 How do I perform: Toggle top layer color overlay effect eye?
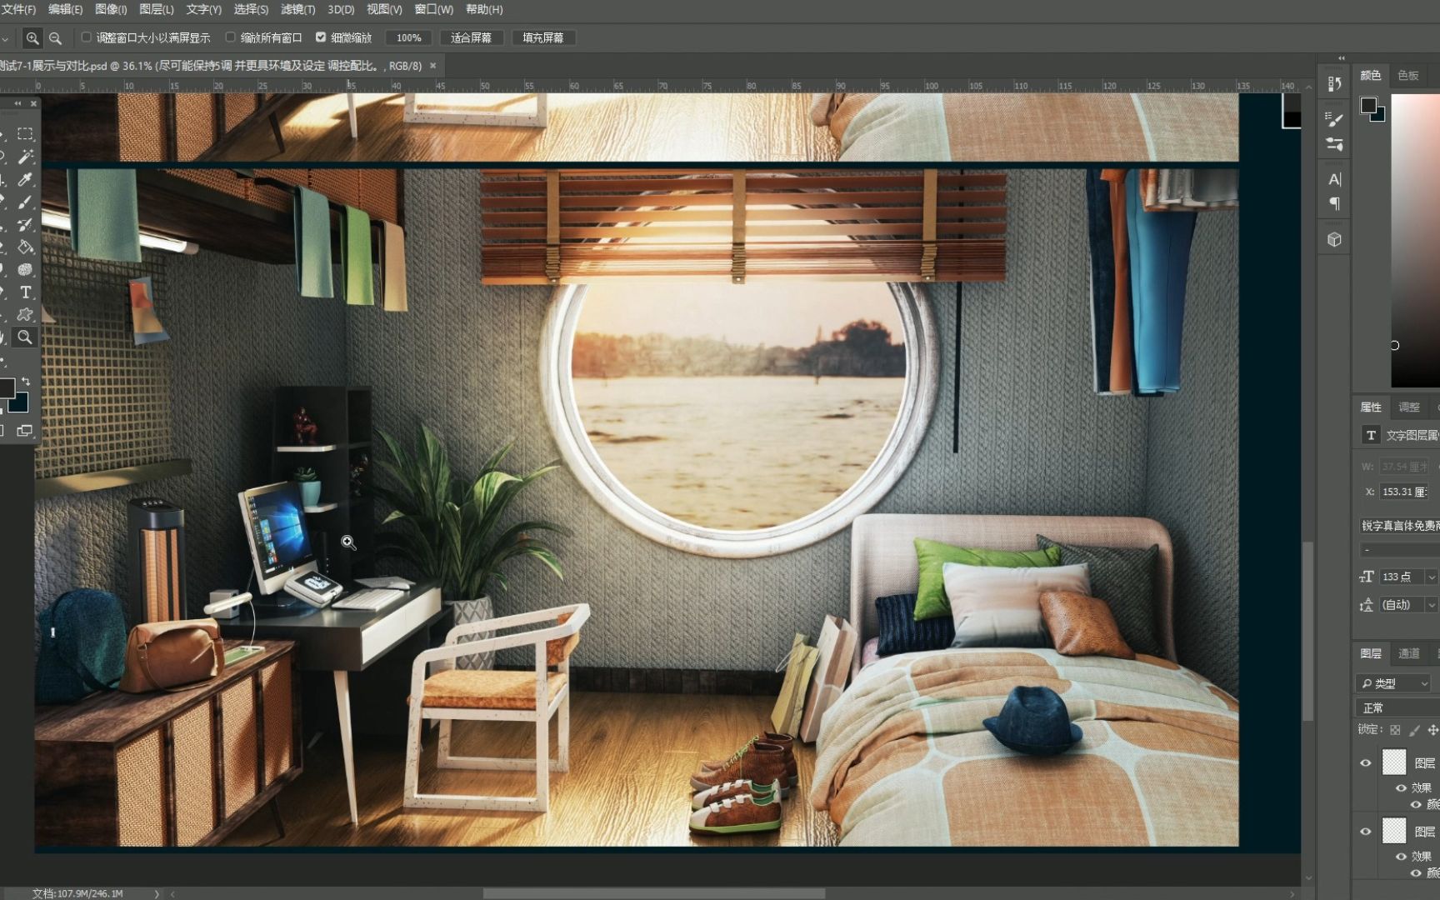pos(1415,804)
